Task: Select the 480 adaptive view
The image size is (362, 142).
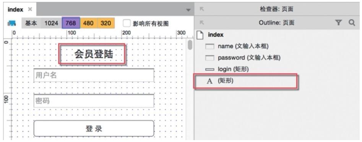Action: coord(88,23)
